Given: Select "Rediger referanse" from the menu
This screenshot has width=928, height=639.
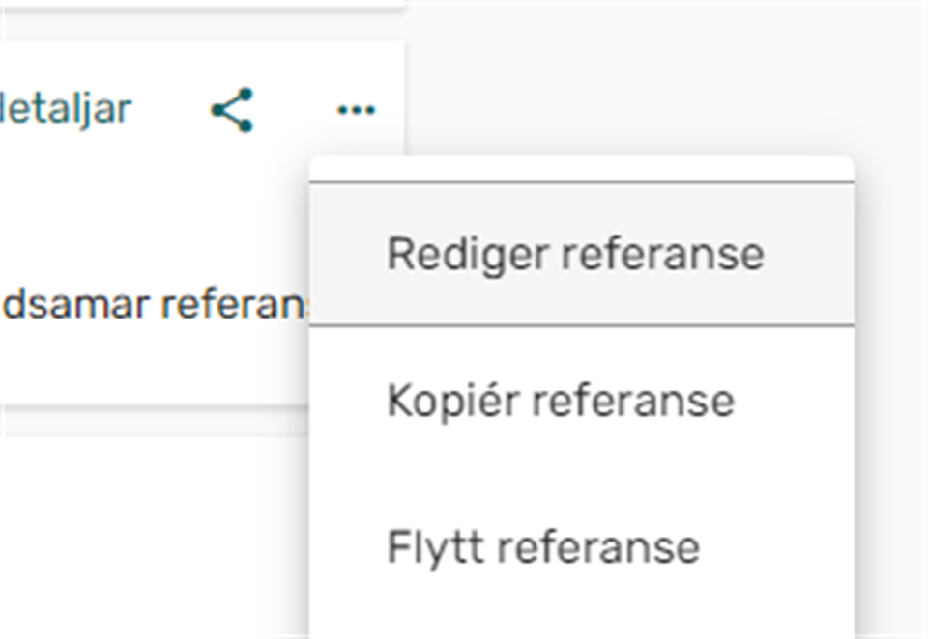Looking at the screenshot, I should click(575, 254).
